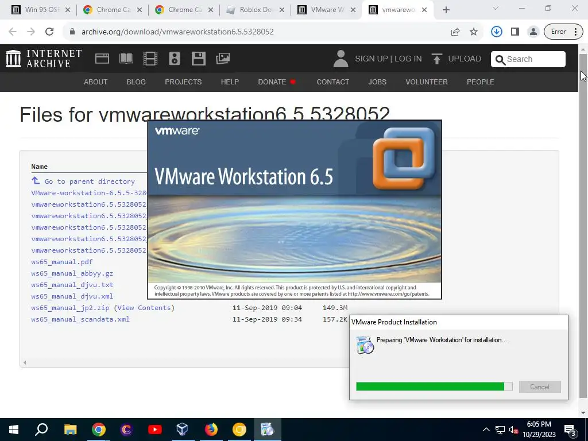
Task: Open VOLUNTEER in Archive nav menu
Action: tap(427, 82)
